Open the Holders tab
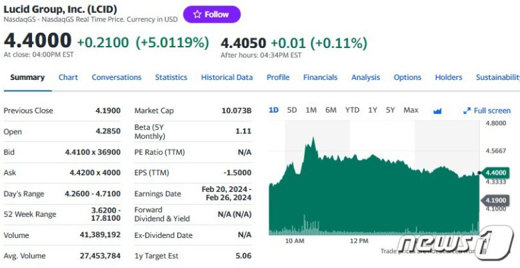The height and width of the screenshot is (268, 520). (449, 77)
